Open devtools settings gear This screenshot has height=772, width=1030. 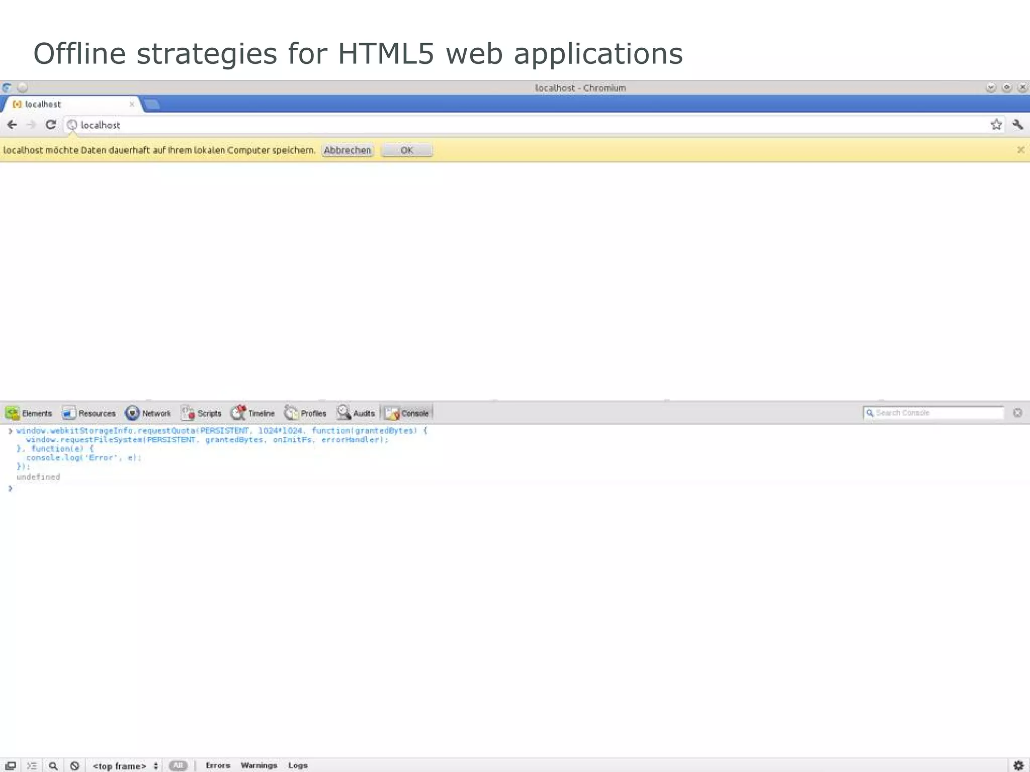1018,765
